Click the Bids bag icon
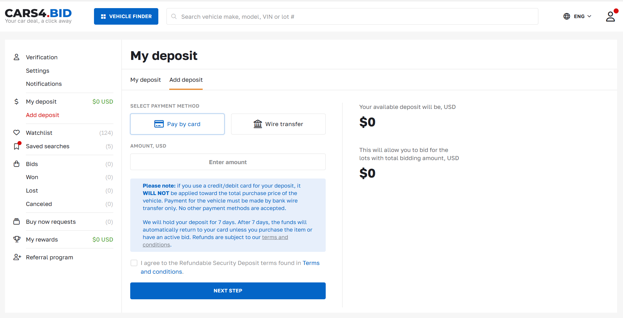The image size is (623, 318). [17, 164]
